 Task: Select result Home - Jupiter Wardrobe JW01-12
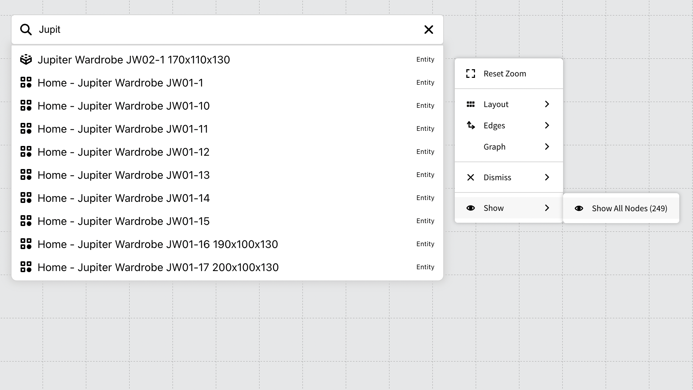(x=123, y=152)
